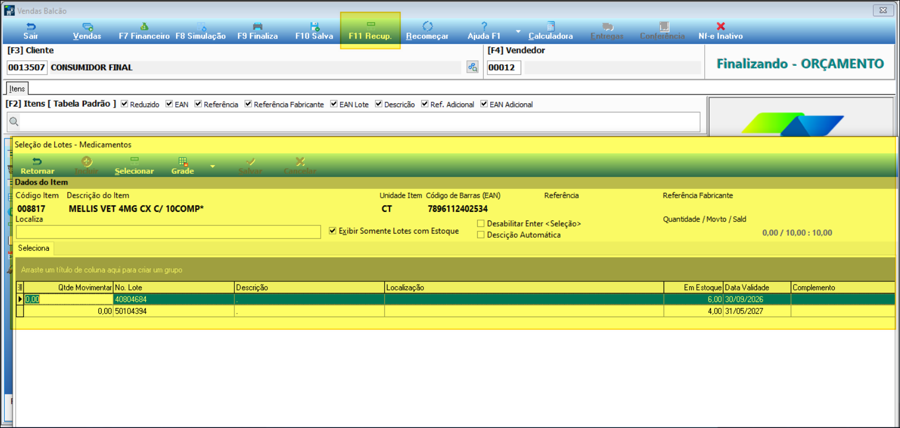The width and height of the screenshot is (900, 428).
Task: Click the Selecionar button
Action: (x=134, y=166)
